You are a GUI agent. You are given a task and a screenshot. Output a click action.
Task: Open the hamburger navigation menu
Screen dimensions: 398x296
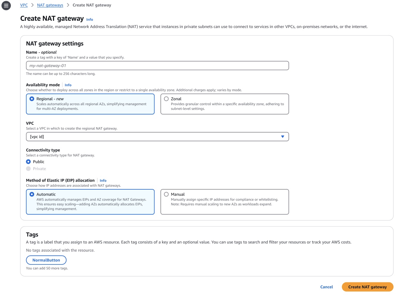tap(6, 6)
